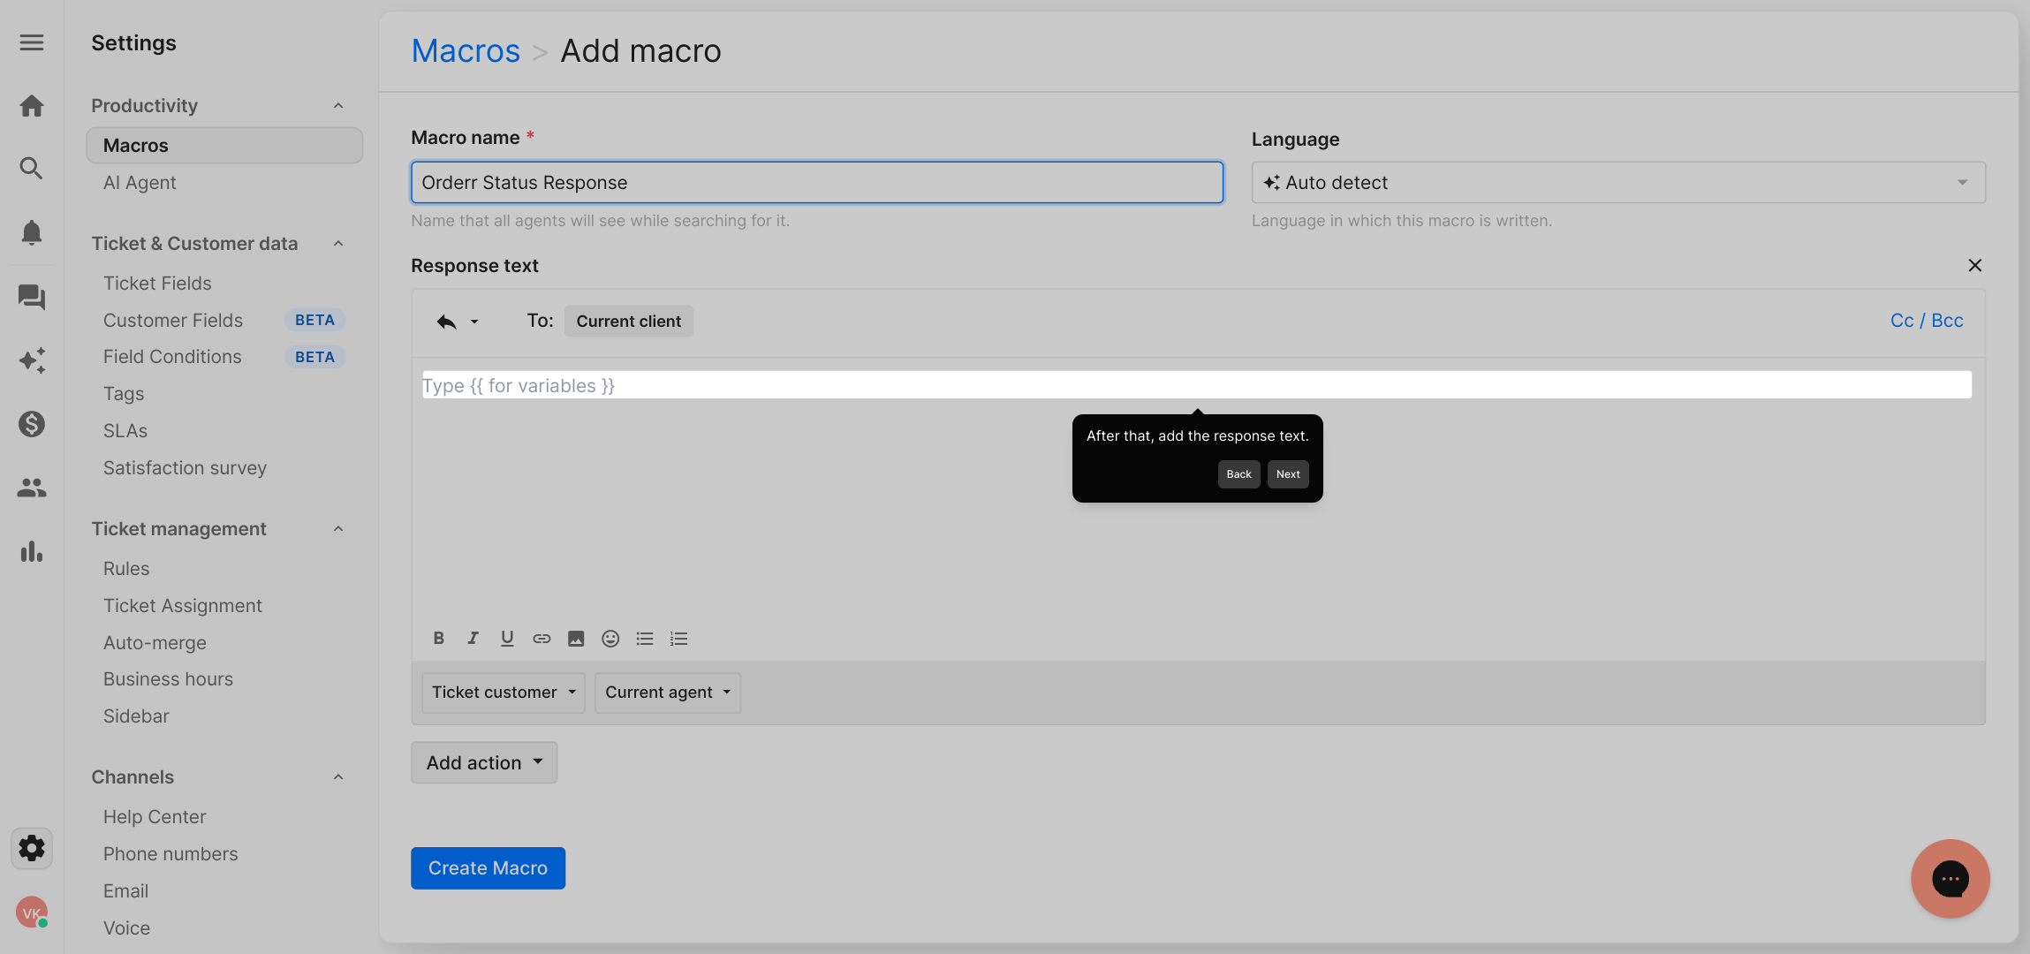Insert a numbered list
The image size is (2030, 954).
coord(678,639)
